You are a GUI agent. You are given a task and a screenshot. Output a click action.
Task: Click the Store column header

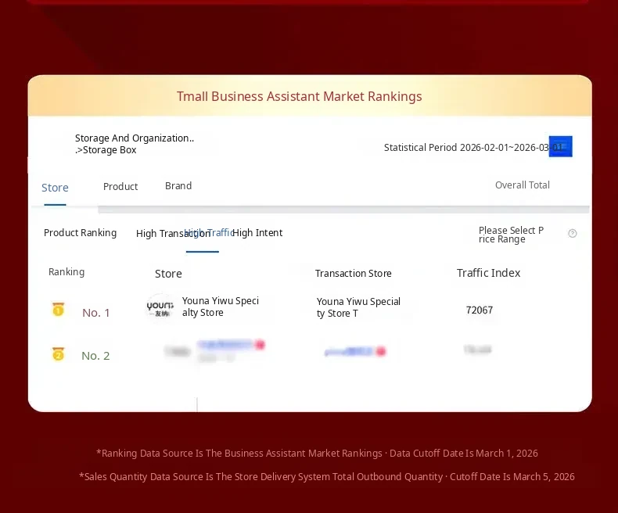pos(168,274)
